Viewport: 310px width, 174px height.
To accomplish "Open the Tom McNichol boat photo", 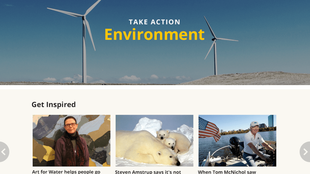I will [x=237, y=141].
